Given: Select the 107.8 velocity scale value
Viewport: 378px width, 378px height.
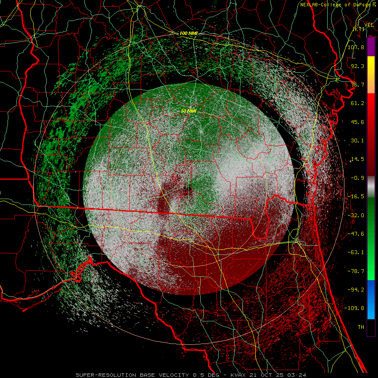Looking at the screenshot, I should pyautogui.click(x=356, y=47).
